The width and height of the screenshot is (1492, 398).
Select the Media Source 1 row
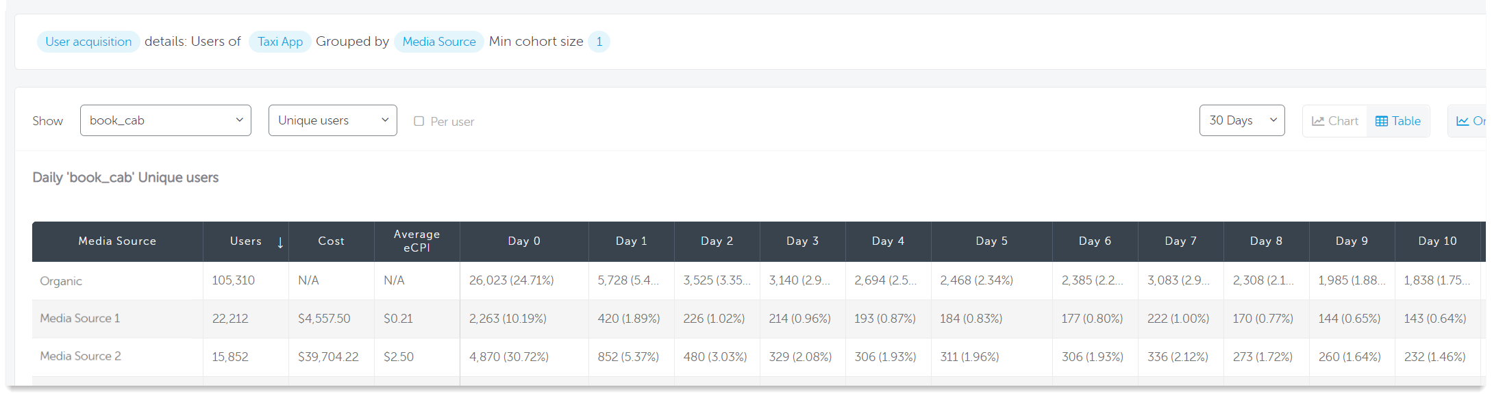80,319
